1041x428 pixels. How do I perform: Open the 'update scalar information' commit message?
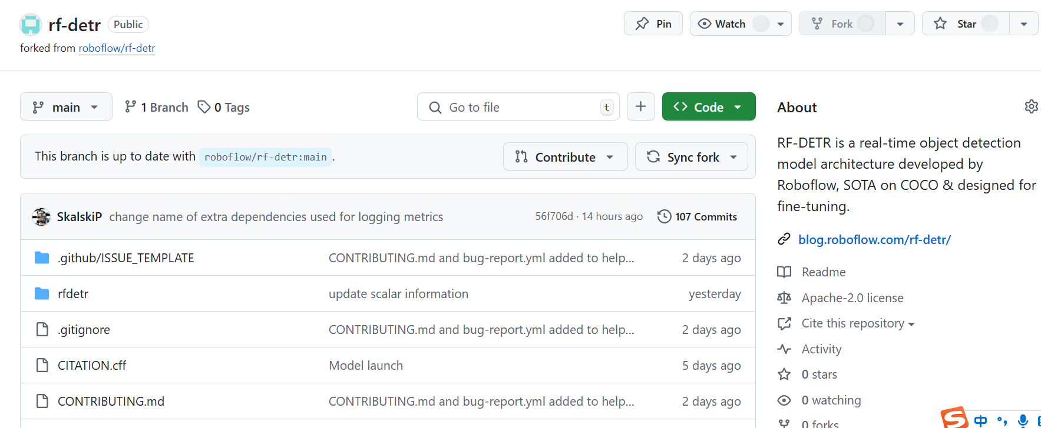pyautogui.click(x=398, y=294)
